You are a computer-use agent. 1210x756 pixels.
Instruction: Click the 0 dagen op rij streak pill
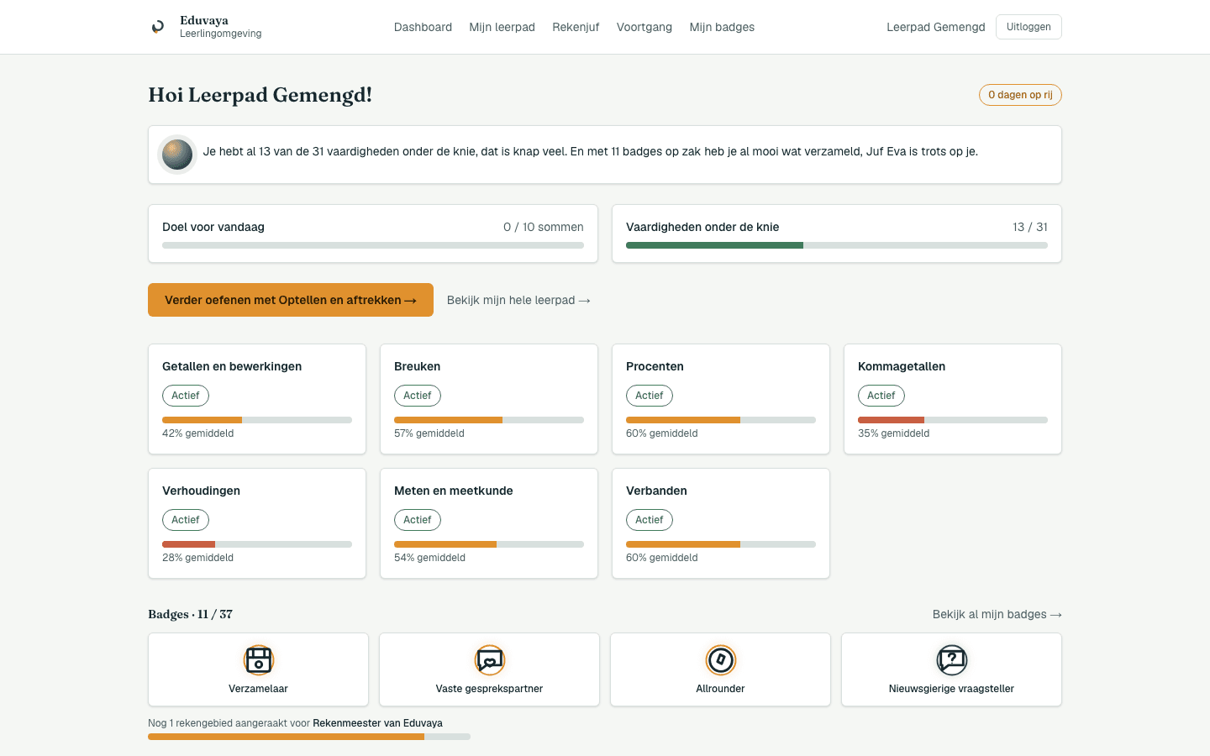click(x=1020, y=95)
